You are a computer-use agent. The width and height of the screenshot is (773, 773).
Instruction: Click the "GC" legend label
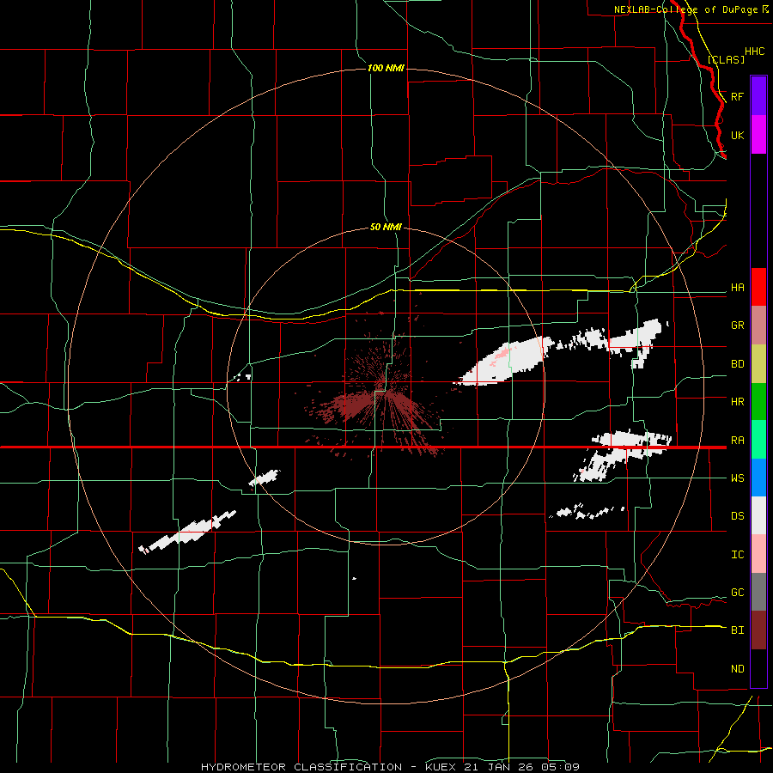(x=737, y=593)
